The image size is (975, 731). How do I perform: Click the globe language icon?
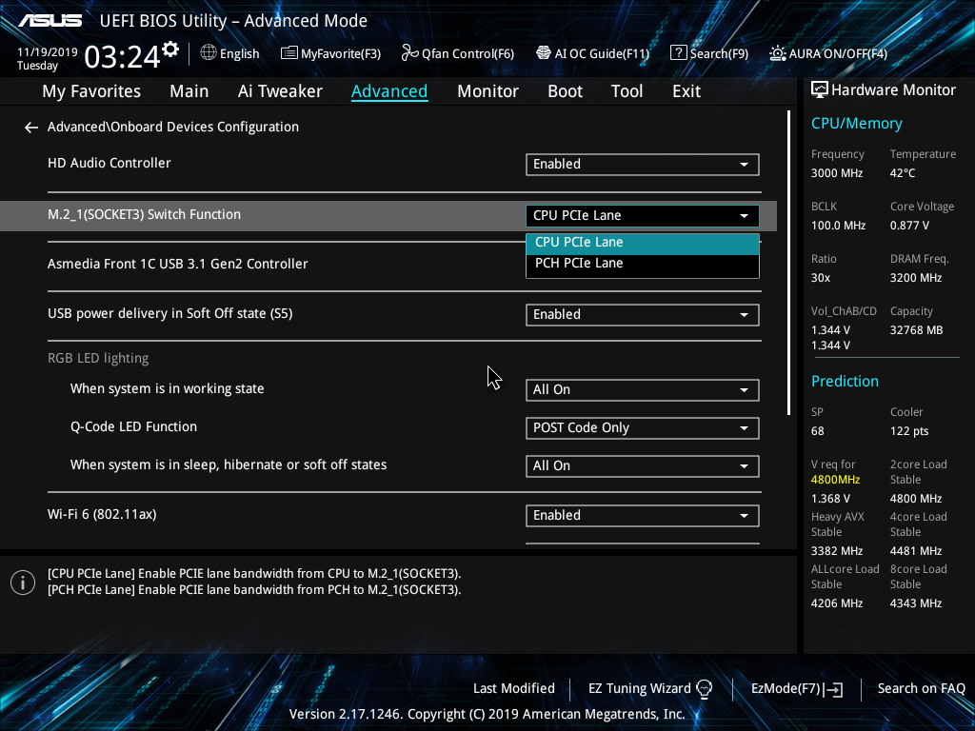point(209,53)
